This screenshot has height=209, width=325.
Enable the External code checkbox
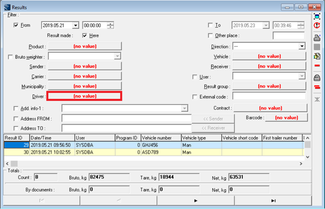pyautogui.click(x=195, y=97)
